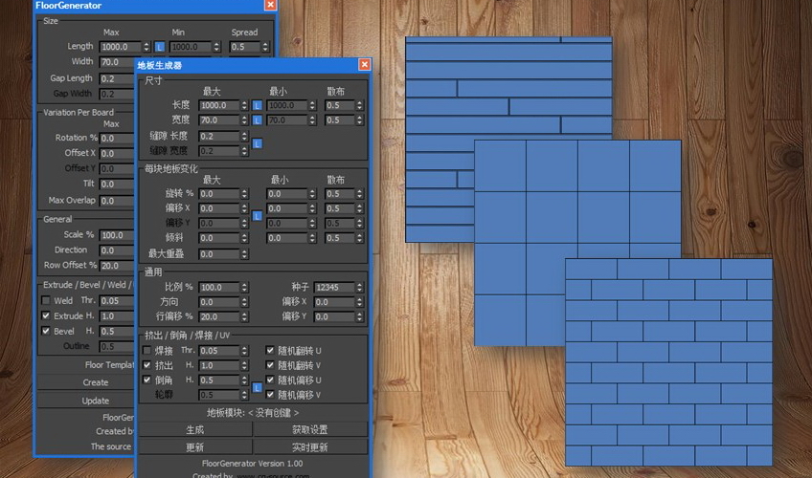
Task: Adjust Length Spread spinner in English window
Action: pyautogui.click(x=265, y=47)
